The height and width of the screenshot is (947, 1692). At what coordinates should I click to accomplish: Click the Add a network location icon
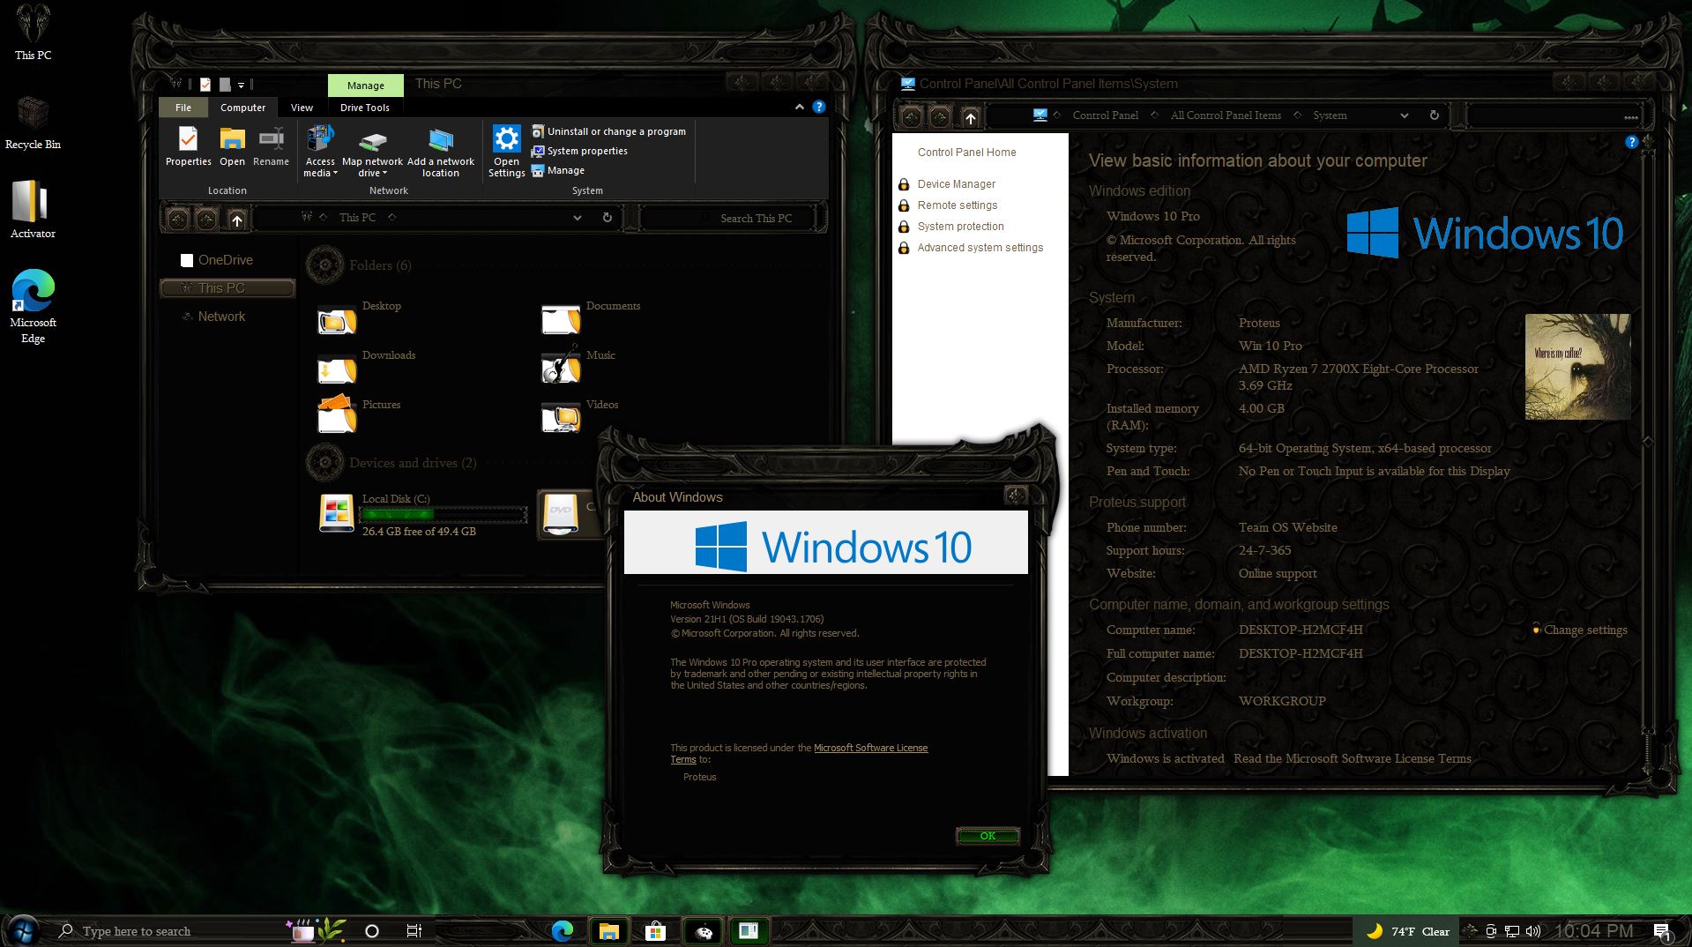441,140
